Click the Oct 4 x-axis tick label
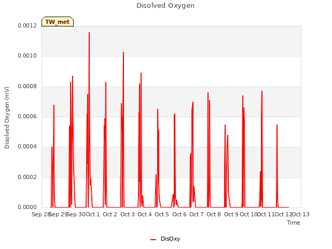 point(145,214)
